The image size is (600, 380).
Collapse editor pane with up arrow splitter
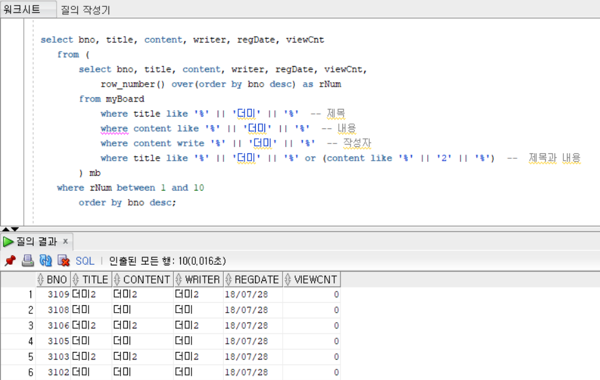coord(6,229)
